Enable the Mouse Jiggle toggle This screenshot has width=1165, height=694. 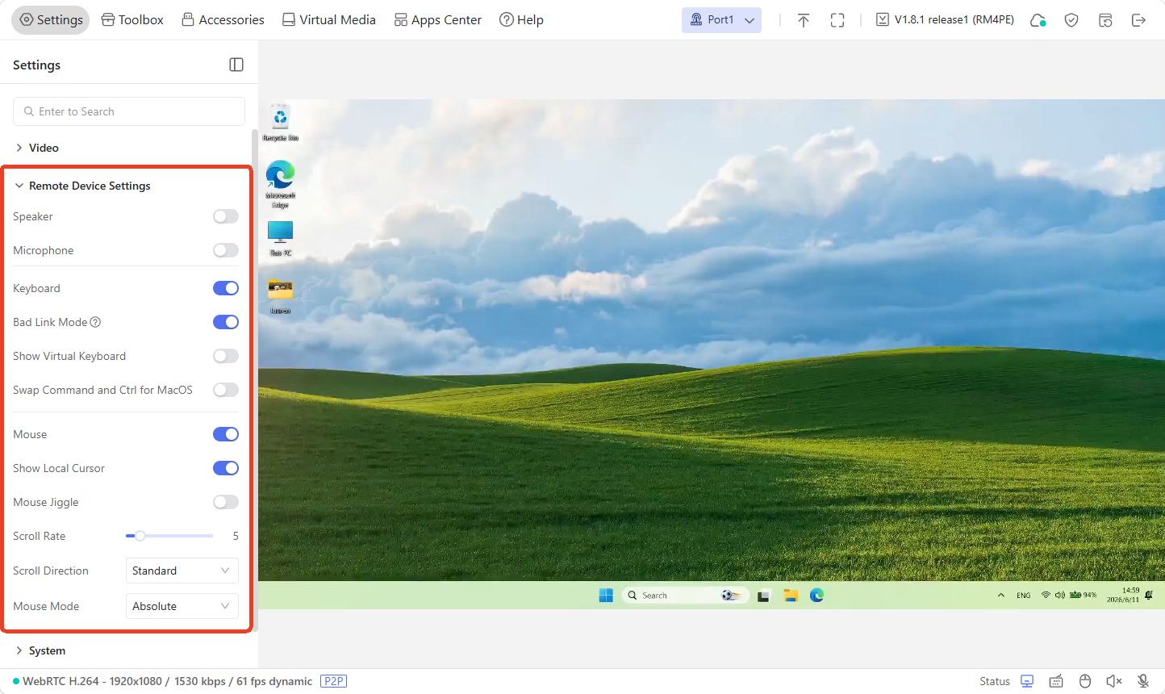[226, 502]
